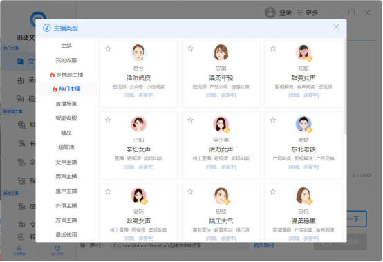Favorite the 温柔稳重 voice with its star
Image resolution: width=383 pixels, height=262 pixels.
[273, 191]
